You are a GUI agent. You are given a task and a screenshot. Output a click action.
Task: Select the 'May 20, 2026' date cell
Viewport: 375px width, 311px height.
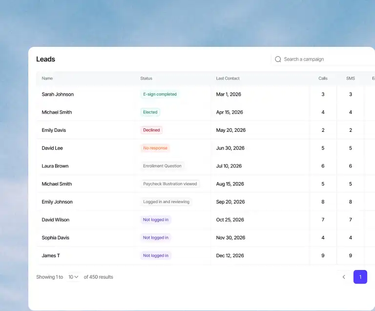click(x=231, y=130)
